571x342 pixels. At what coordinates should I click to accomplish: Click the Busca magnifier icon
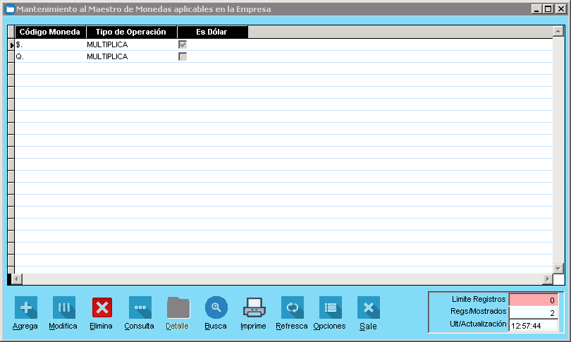pos(216,307)
